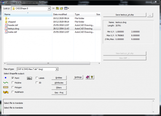Click the Max X value 9.790865
This screenshot has width=161, height=116.
tap(120, 36)
